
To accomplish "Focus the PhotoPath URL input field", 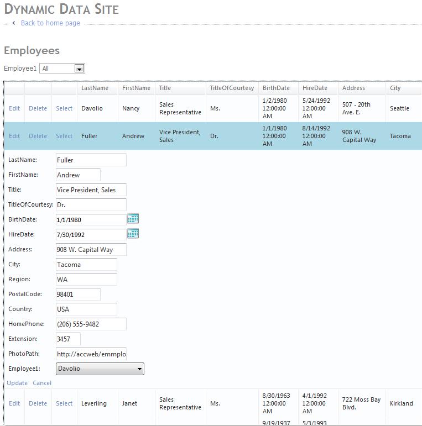I will point(91,354).
